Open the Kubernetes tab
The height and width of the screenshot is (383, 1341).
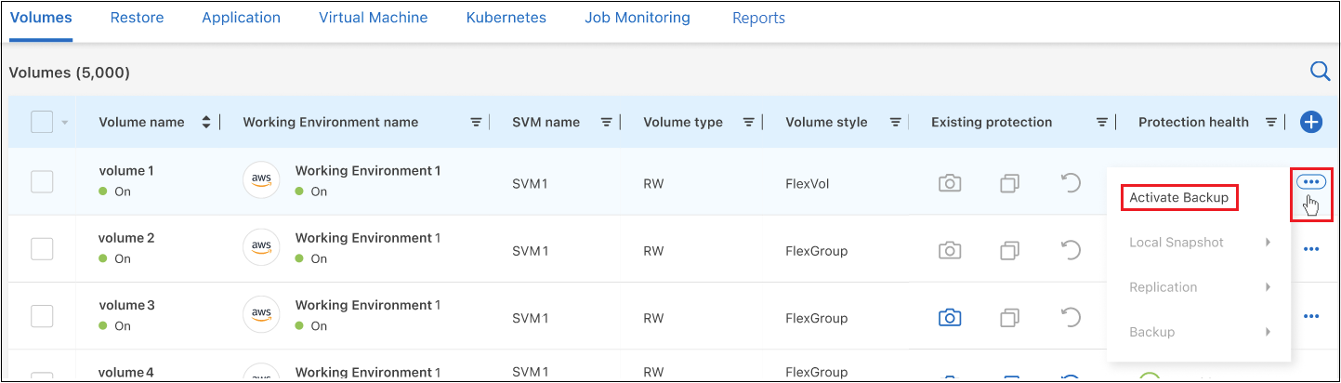[x=506, y=18]
